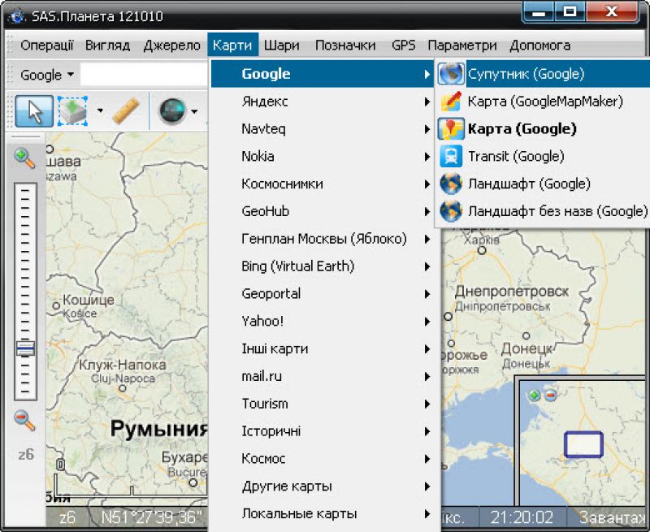Click the satellite globe icon in submenu
The height and width of the screenshot is (532, 650).
(x=451, y=74)
